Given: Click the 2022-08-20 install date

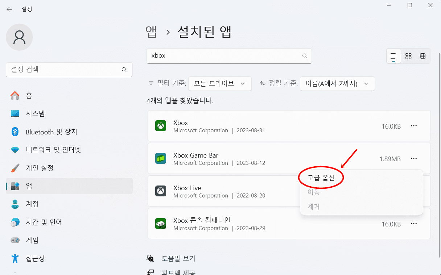Looking at the screenshot, I should click(251, 196).
